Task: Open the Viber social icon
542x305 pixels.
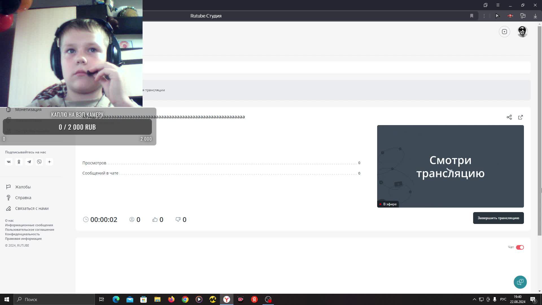Action: [x=39, y=162]
